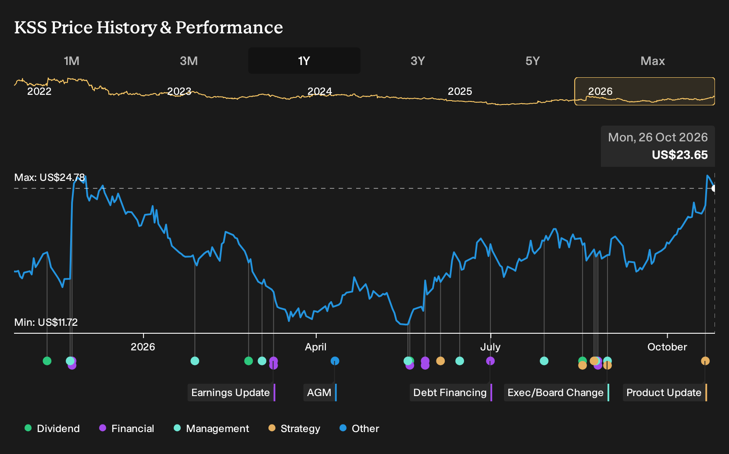The width and height of the screenshot is (729, 454).
Task: Click the 2024 label in overview chart
Action: point(320,91)
